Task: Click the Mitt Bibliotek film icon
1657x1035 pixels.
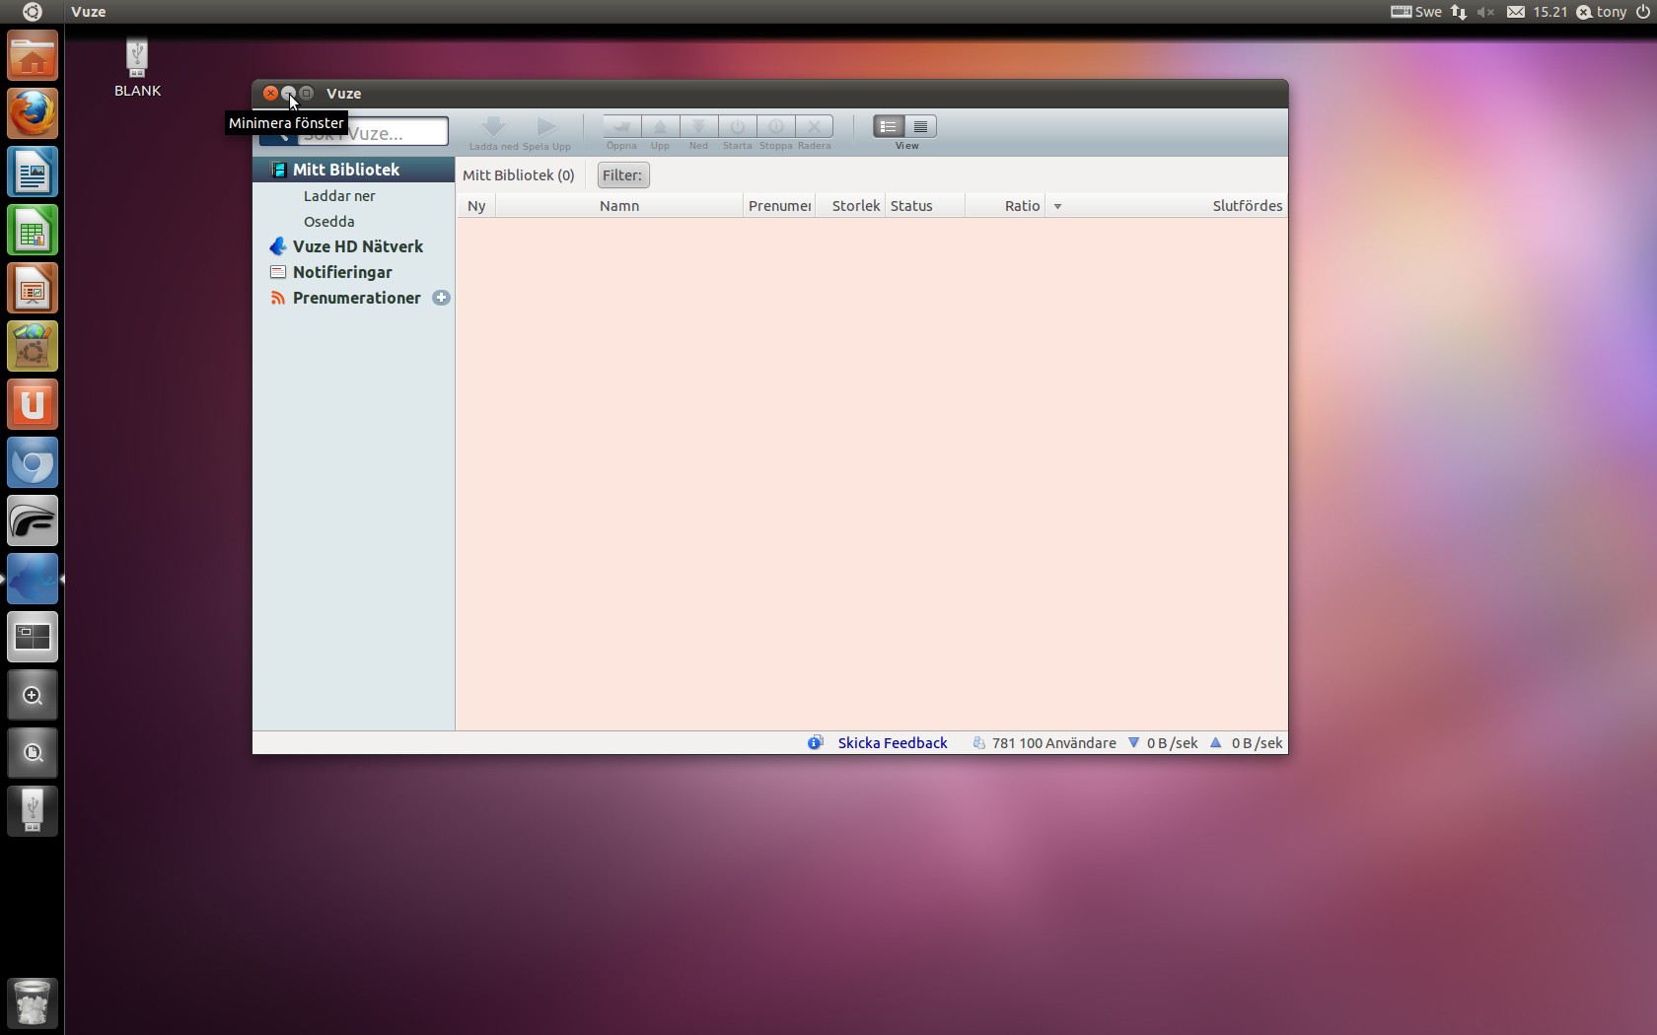Action: coord(278,170)
